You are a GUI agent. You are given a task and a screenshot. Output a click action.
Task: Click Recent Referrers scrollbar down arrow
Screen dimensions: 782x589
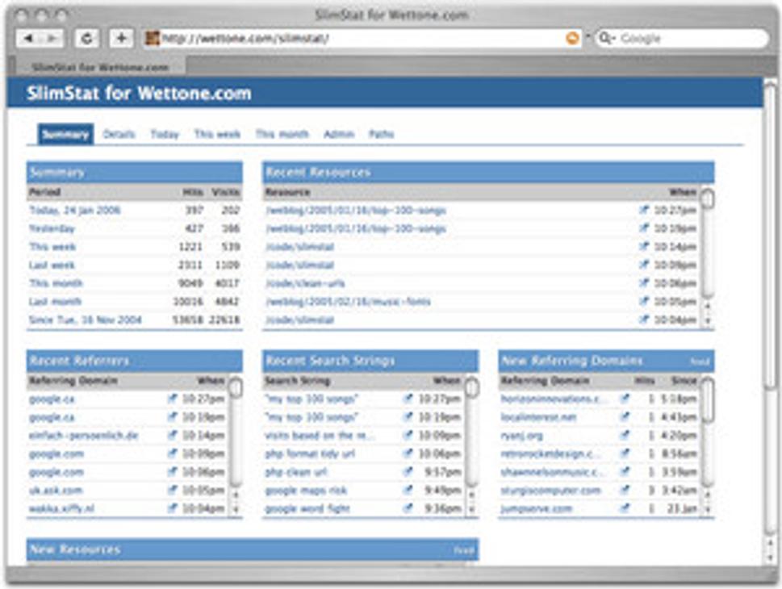236,509
